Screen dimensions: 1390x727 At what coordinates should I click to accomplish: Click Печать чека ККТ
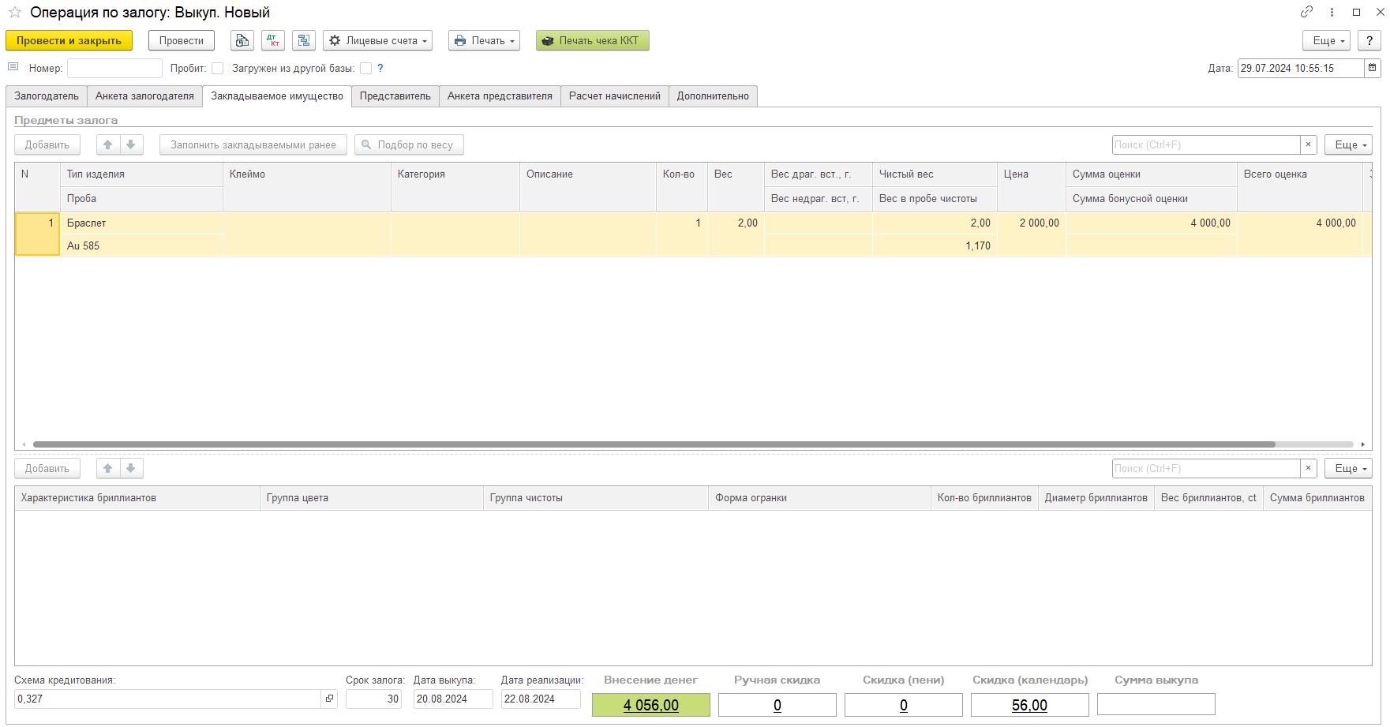click(592, 40)
